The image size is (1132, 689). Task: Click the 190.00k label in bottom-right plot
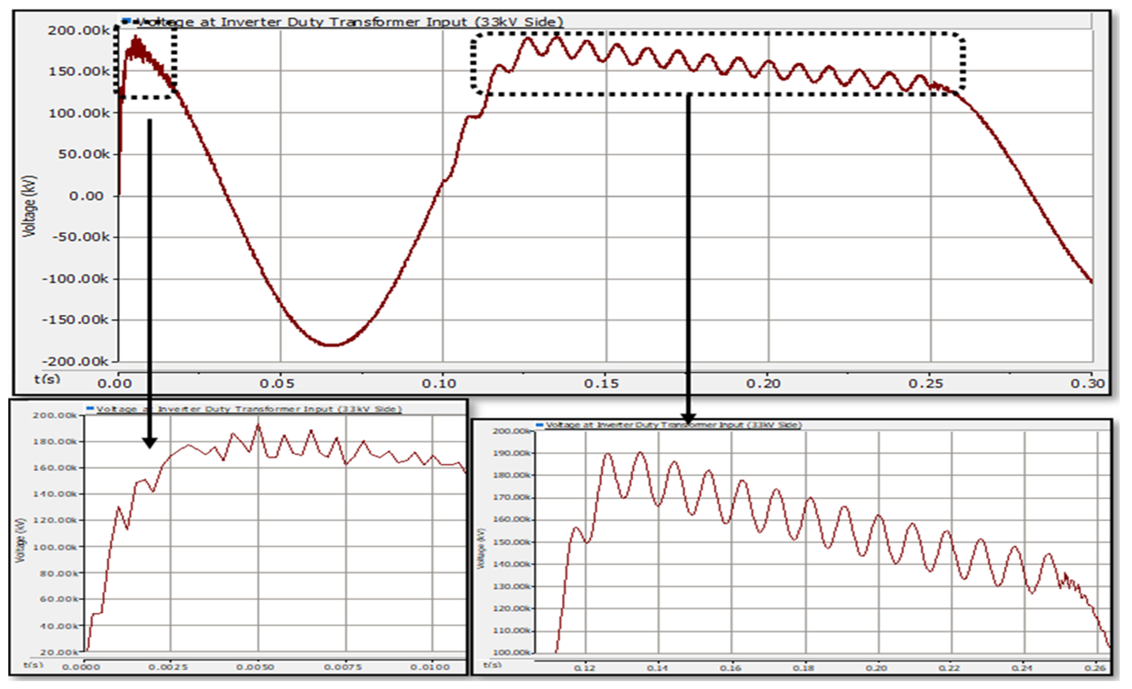511,453
